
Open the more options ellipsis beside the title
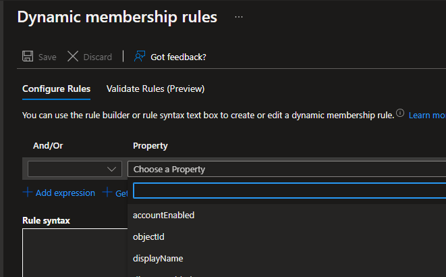click(x=238, y=18)
